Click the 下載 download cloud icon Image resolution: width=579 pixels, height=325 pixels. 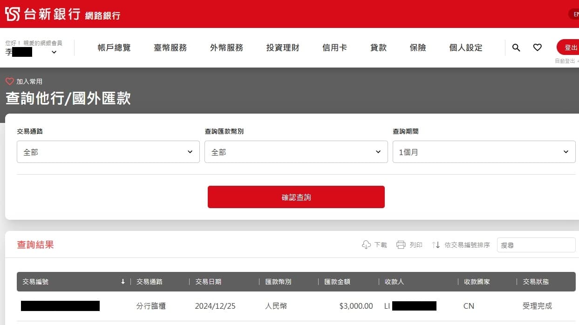(367, 244)
